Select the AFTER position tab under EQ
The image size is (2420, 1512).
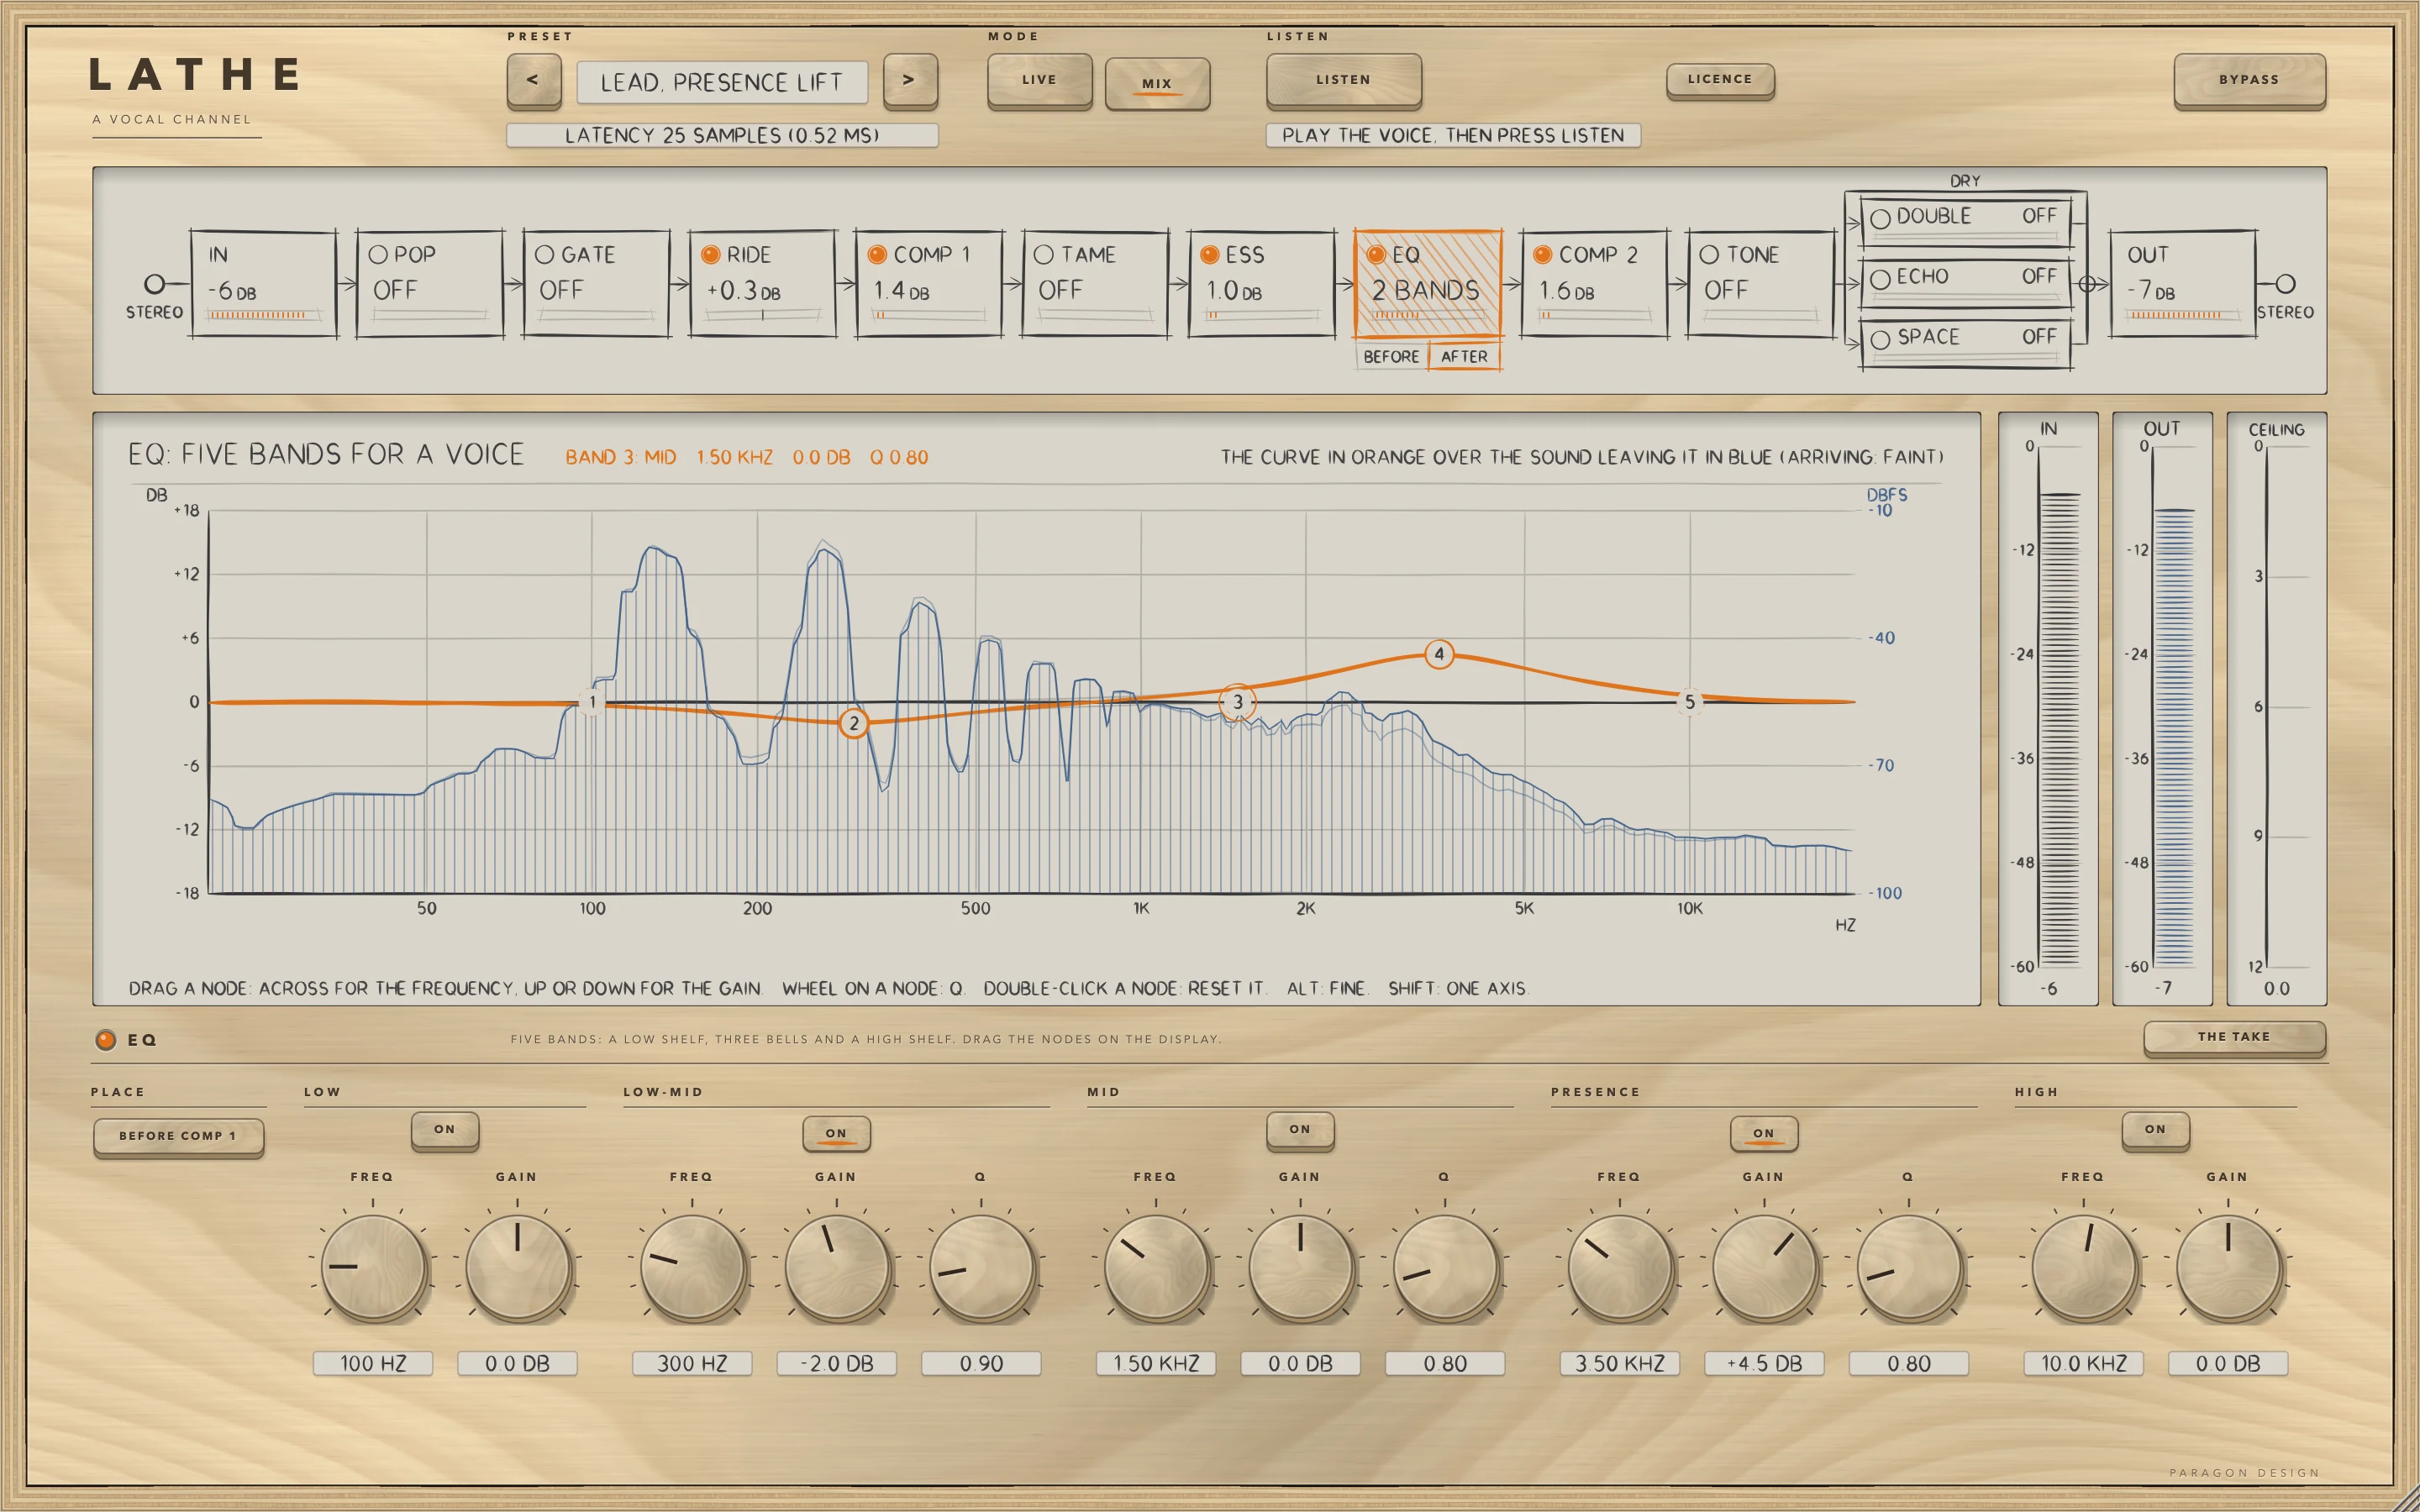click(1464, 356)
